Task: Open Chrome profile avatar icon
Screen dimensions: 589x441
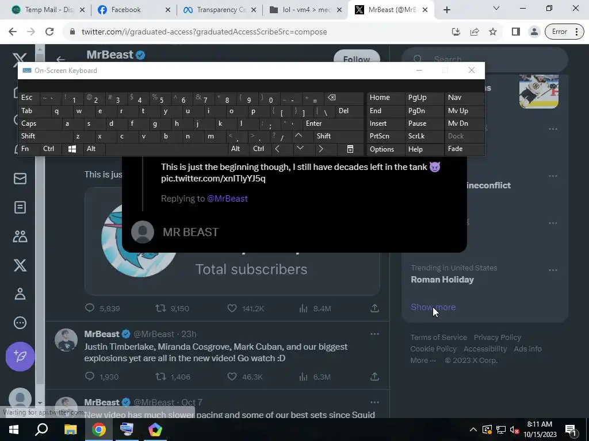Action: [534, 32]
